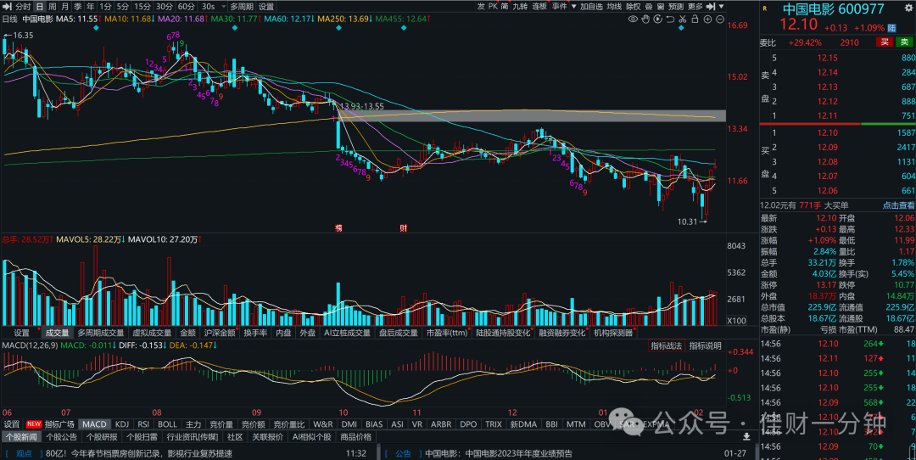The height and width of the screenshot is (460, 916).
Task: Open the 80亿 春节档票房 news headline
Action: coord(138,453)
